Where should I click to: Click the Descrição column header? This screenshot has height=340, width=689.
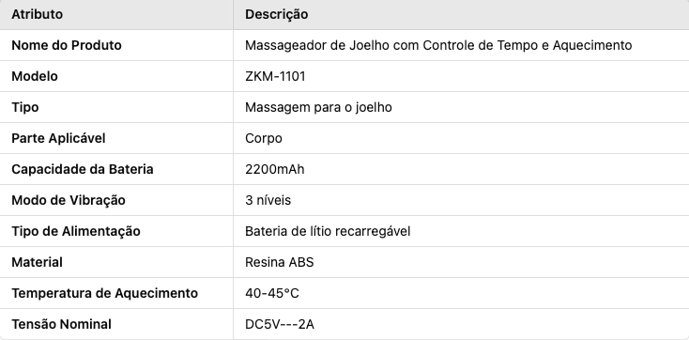276,14
